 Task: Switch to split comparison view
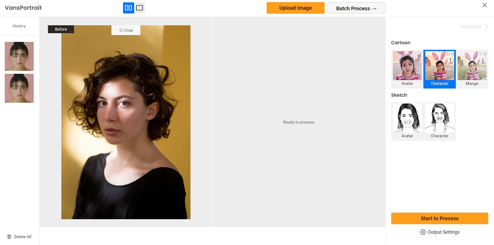pyautogui.click(x=128, y=8)
